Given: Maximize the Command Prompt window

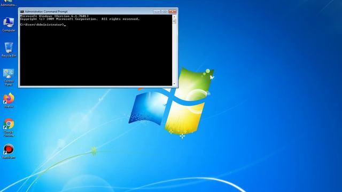Looking at the screenshot, I should click(165, 11).
